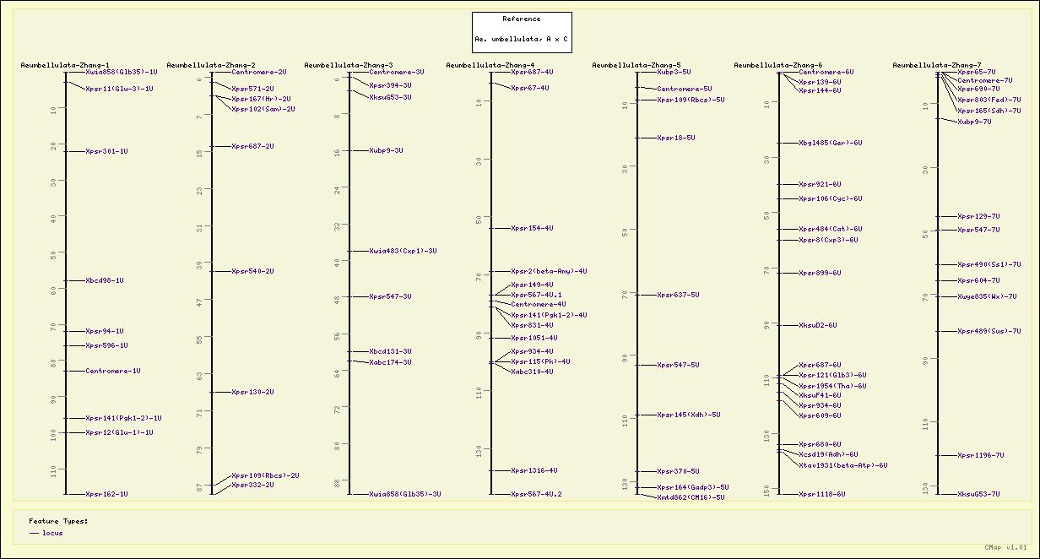1040x559 pixels.
Task: Open the Xpsr129-7U locus
Action: click(978, 217)
